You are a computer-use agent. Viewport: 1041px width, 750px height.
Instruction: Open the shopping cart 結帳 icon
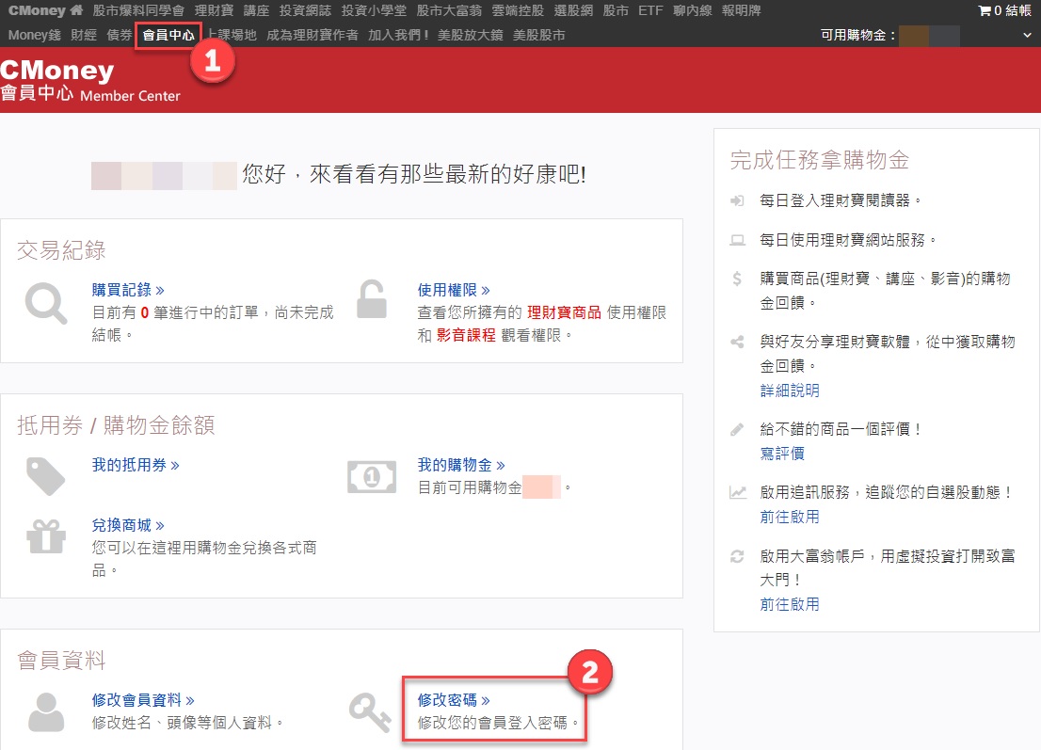pyautogui.click(x=985, y=10)
